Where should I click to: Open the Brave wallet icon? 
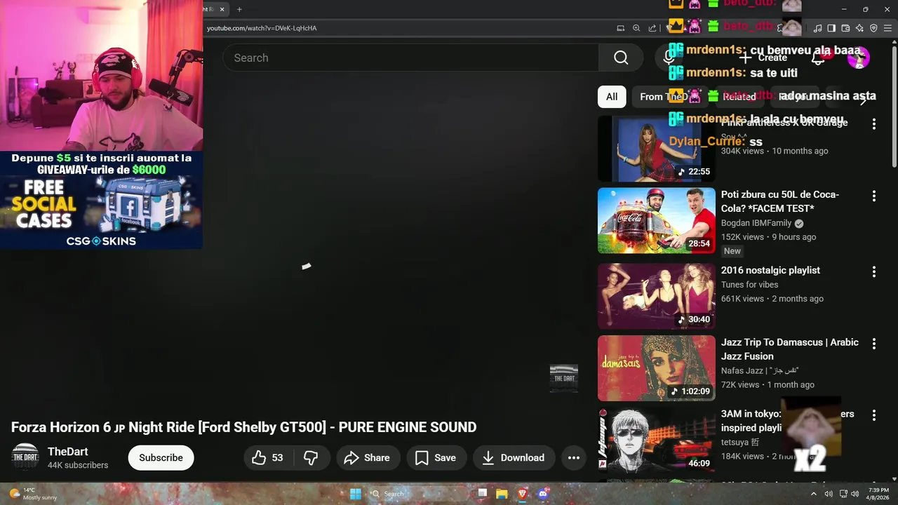point(845,28)
